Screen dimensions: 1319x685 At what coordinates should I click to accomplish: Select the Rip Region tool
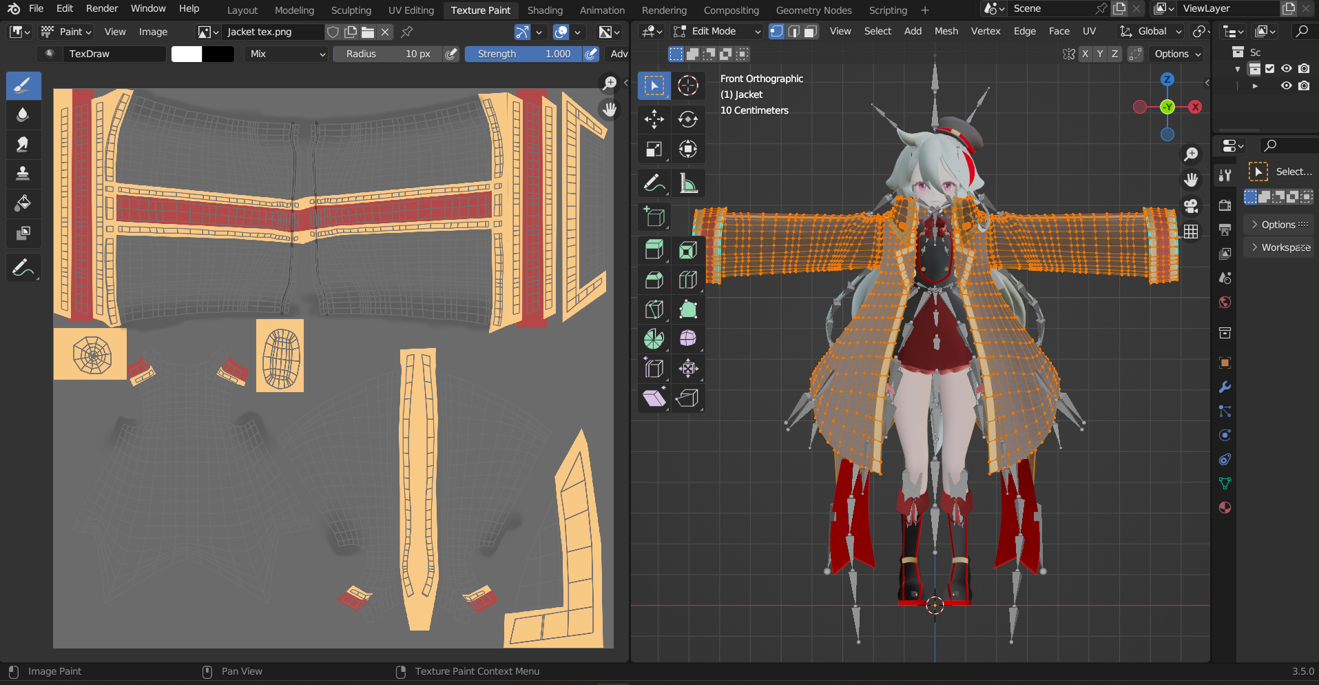(687, 398)
